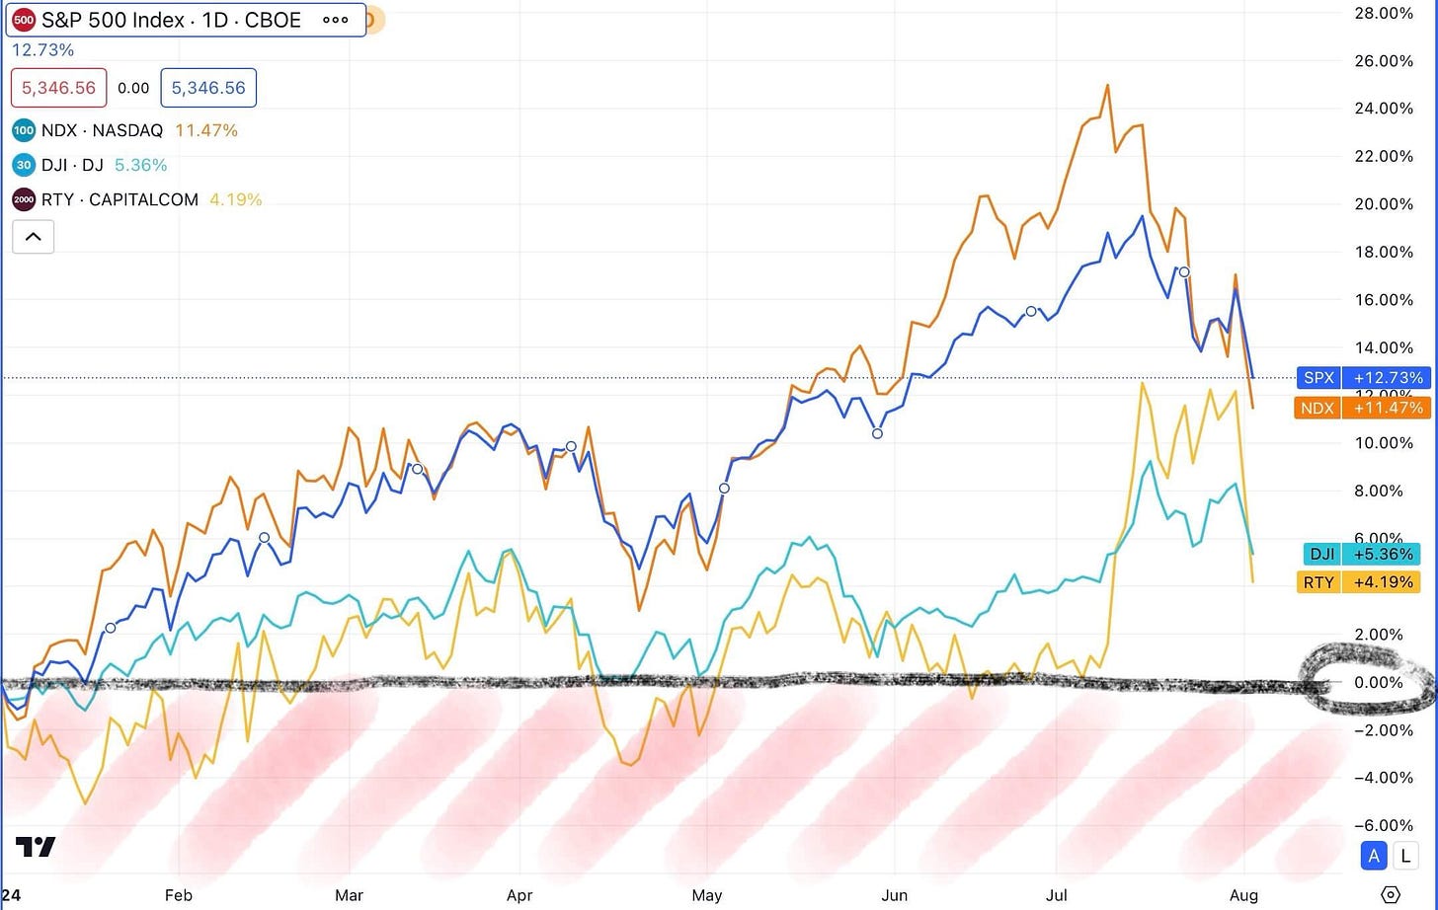Open the three-dot more options menu
Screen dimensions: 1438x910
tap(336, 20)
